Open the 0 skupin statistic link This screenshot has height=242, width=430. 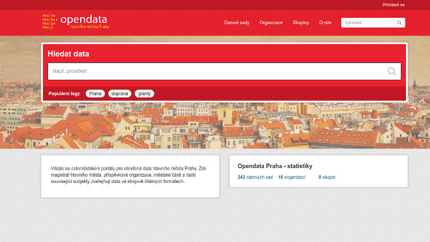click(327, 177)
